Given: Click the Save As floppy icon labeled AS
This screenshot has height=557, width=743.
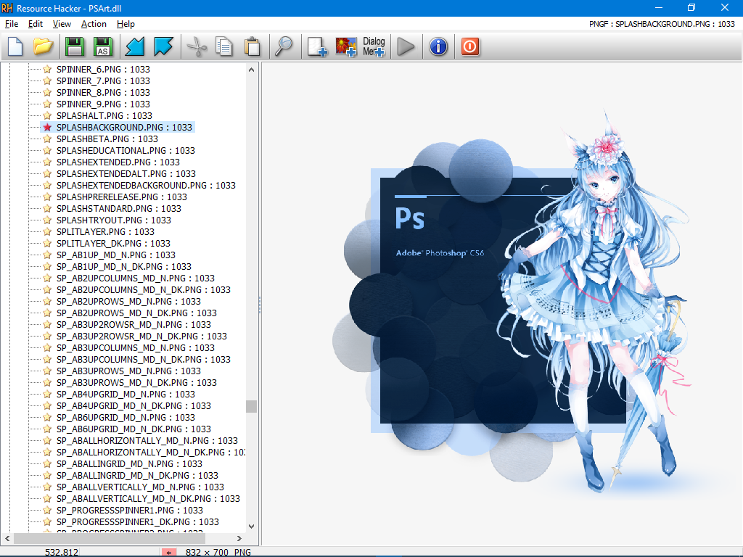Looking at the screenshot, I should click(103, 46).
